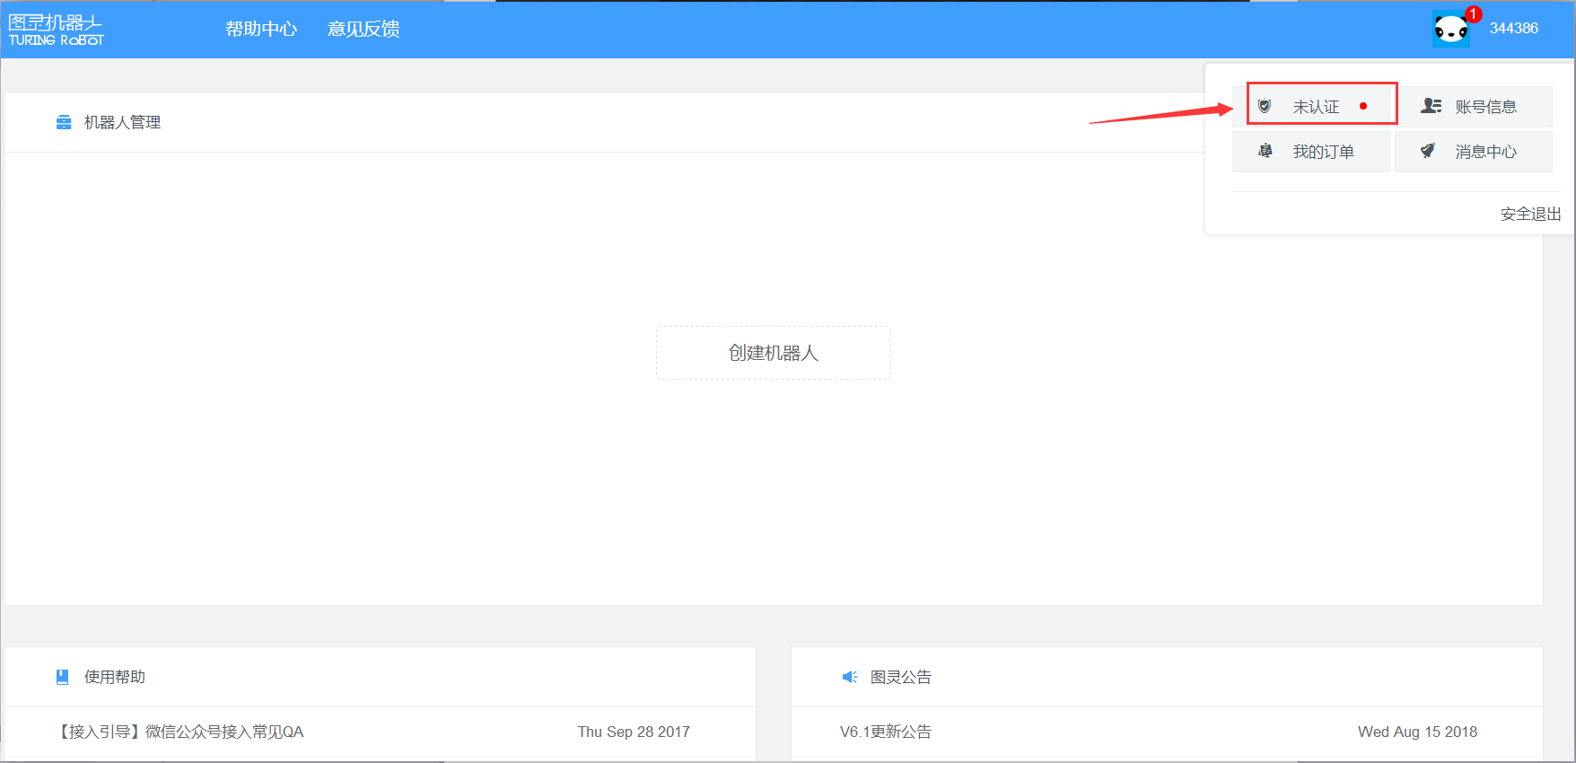Click the Turing Robot logo
Image resolution: width=1576 pixels, height=763 pixels.
click(56, 30)
